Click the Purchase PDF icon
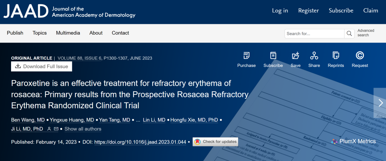Viewport: 386px width, 161px height. pos(246,55)
